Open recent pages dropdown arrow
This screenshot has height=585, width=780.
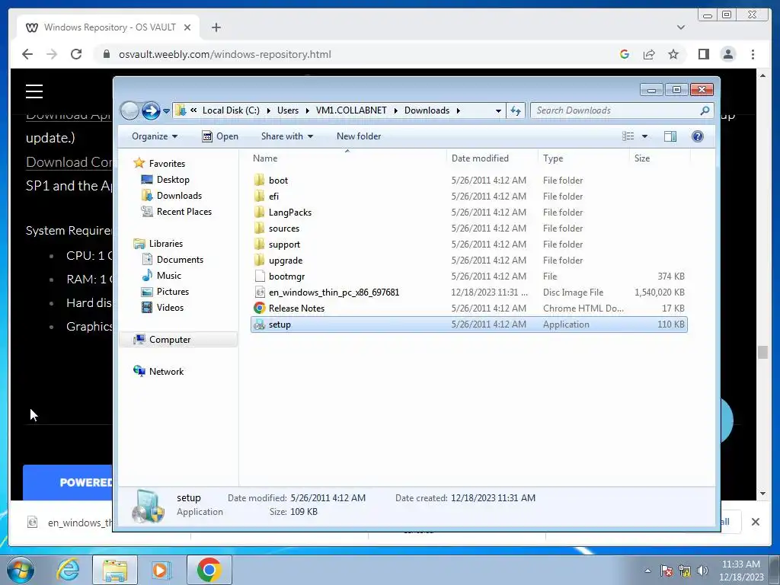tap(166, 110)
